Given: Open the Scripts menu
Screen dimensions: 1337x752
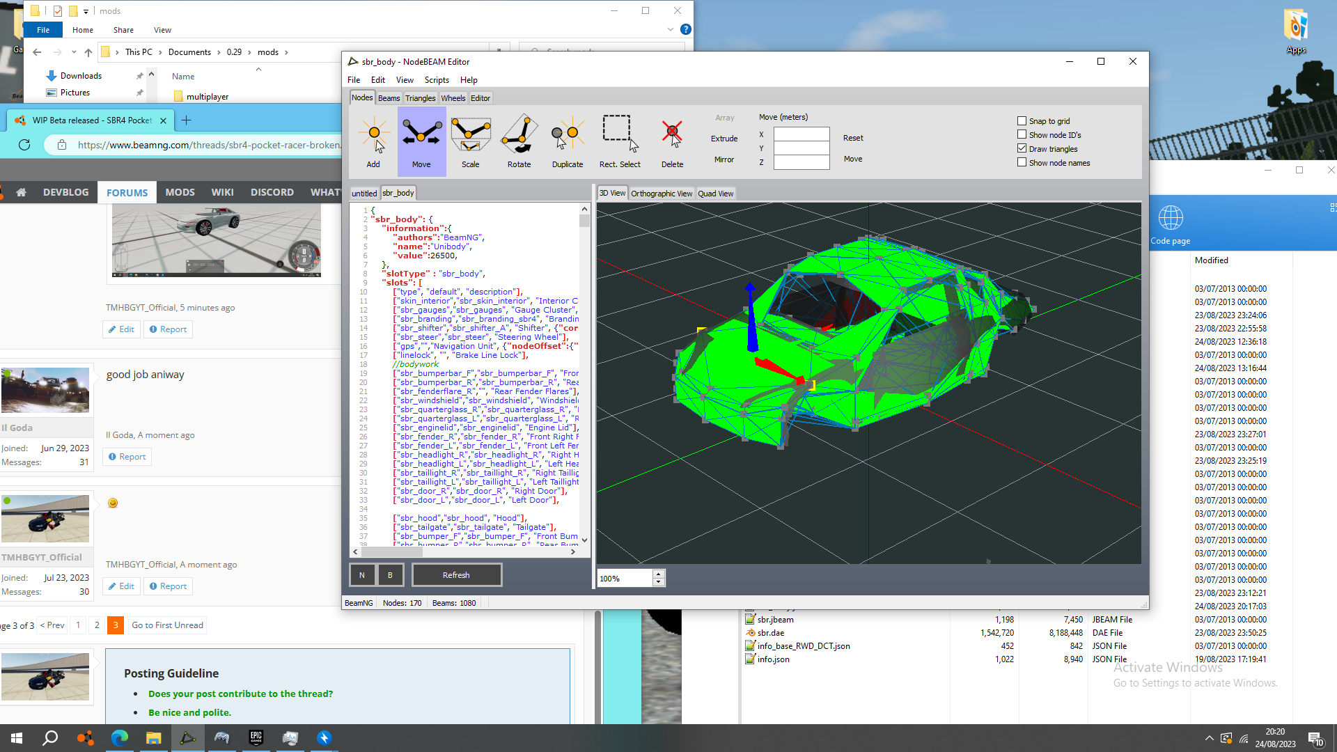Looking at the screenshot, I should (437, 80).
